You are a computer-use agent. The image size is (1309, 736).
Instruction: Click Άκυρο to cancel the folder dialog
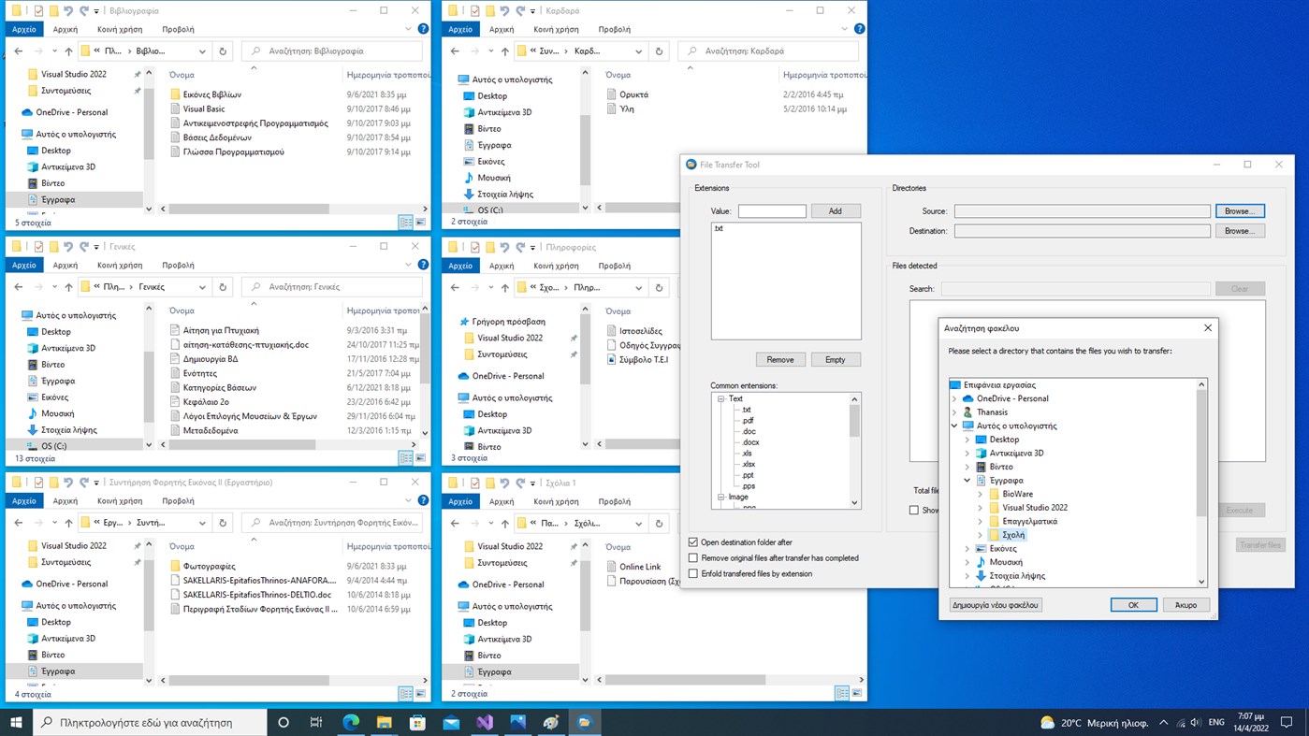(x=1185, y=605)
